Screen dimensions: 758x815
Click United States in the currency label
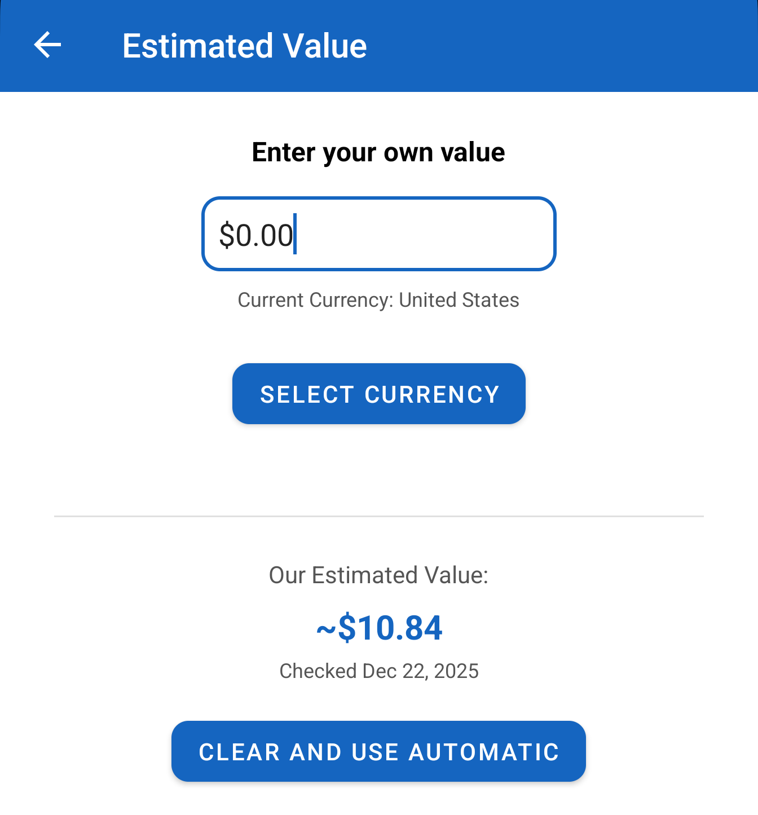[x=459, y=300]
